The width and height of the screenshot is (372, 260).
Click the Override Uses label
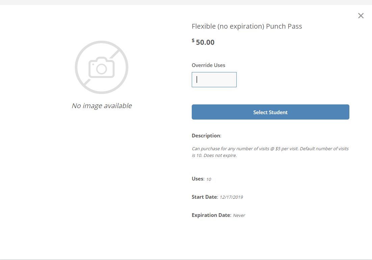click(x=208, y=65)
